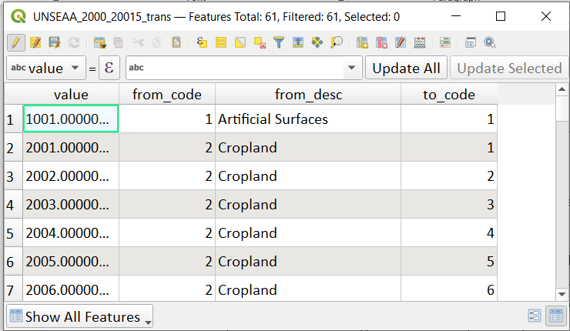Screen dimensions: 570x331
Task: Open organize columns pencil-table icon
Action: tap(401, 42)
